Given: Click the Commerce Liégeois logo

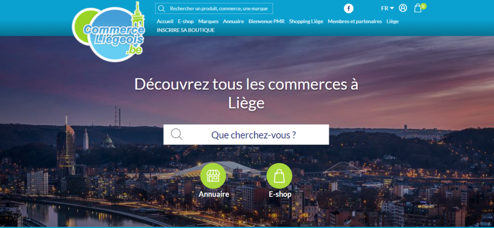Looking at the screenshot, I should point(109,33).
